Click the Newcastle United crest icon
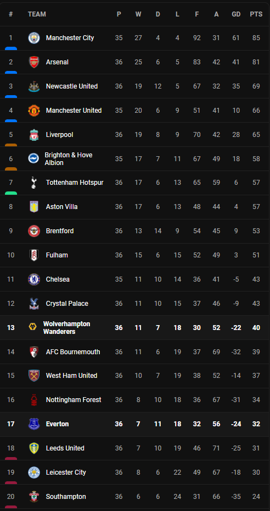This screenshot has width=270, height=511. 34,86
